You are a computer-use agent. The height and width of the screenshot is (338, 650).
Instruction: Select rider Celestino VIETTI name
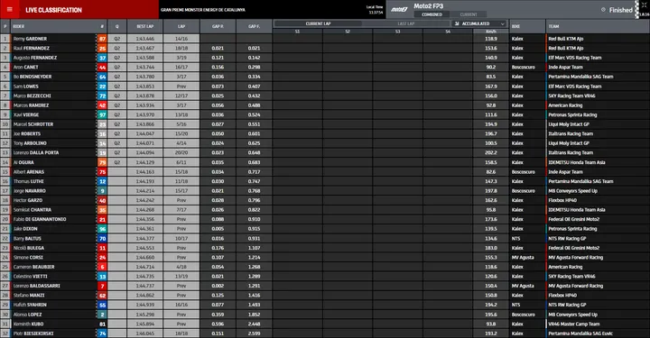[31, 277]
